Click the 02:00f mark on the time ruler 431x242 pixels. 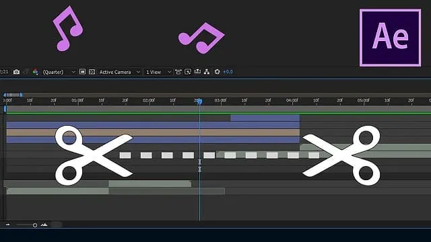pyautogui.click(x=149, y=100)
